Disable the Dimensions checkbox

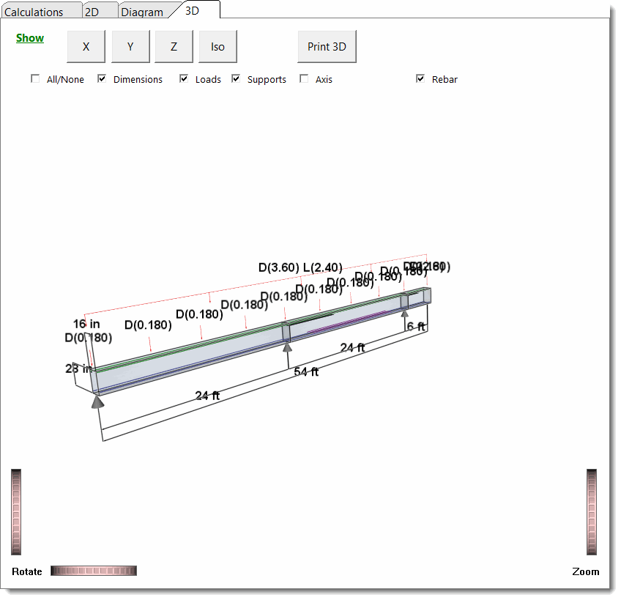[101, 78]
